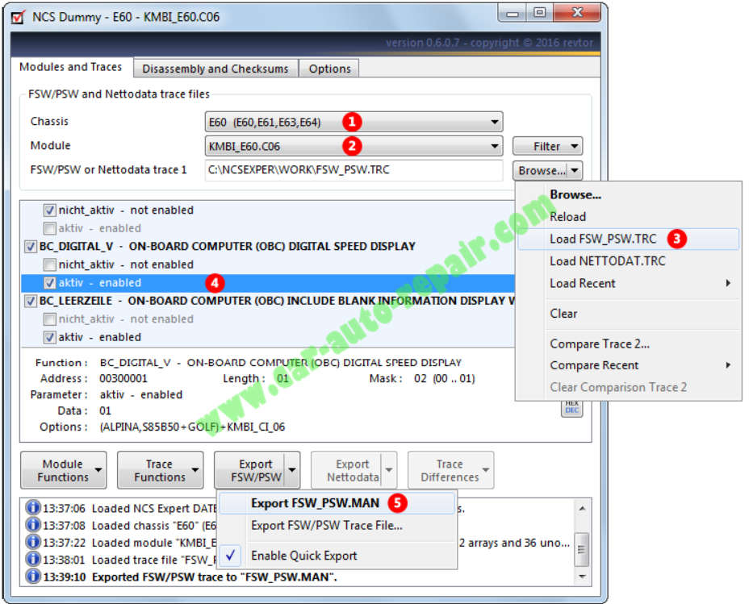Choose Clear in the Browse menu

(x=628, y=314)
